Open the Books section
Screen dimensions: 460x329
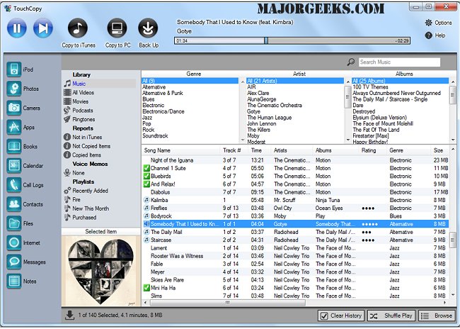[x=13, y=146]
